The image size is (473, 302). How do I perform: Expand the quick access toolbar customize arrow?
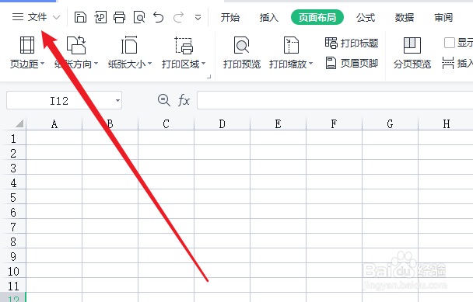198,17
